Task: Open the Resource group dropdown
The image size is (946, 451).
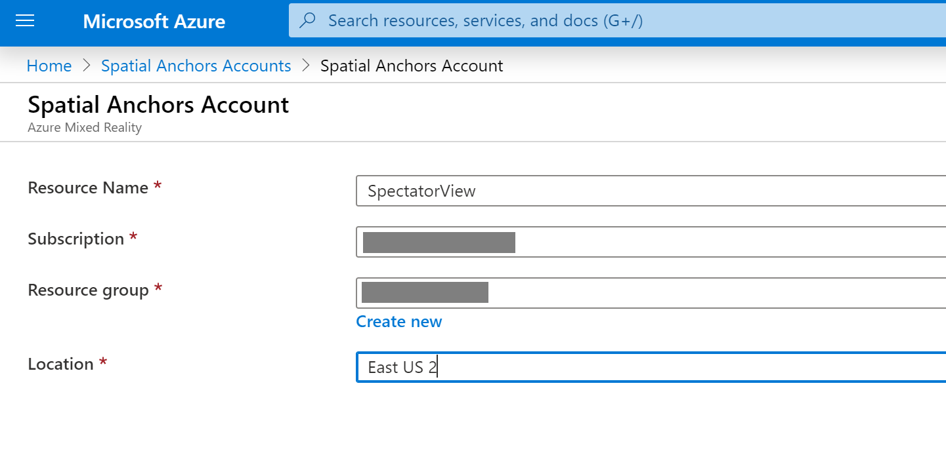Action: [x=651, y=292]
